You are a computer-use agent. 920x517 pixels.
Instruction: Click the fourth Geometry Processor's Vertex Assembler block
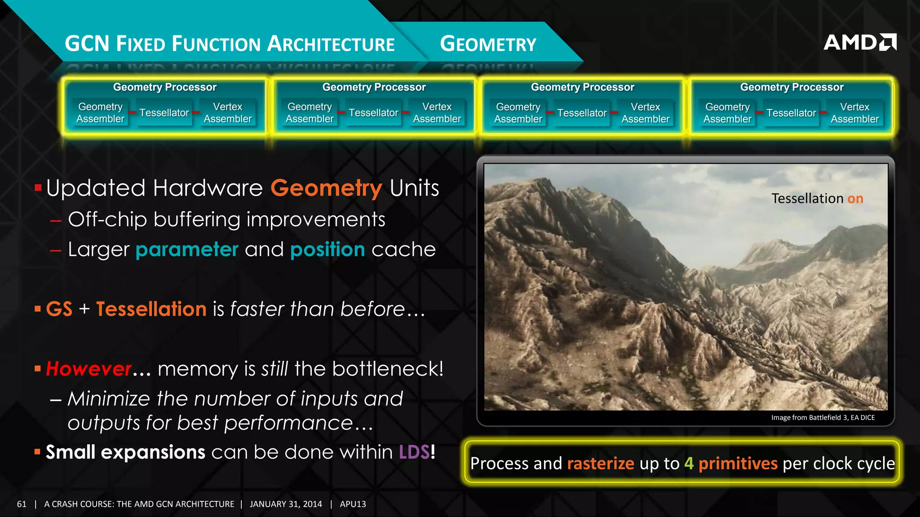coord(854,113)
